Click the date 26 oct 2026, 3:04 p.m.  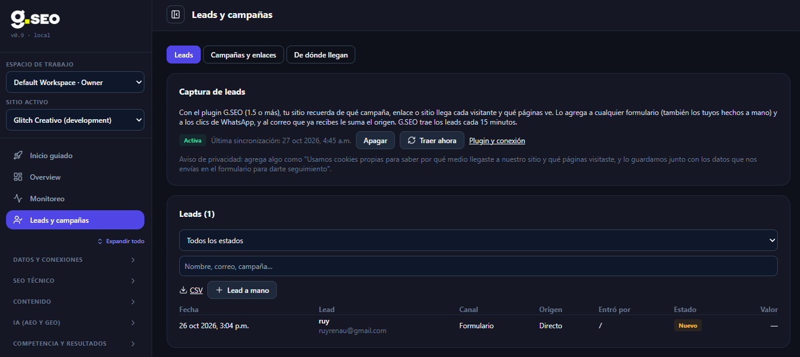click(214, 326)
